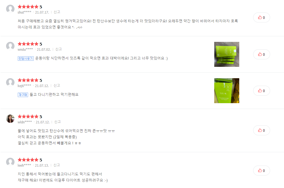Like the review by wndu****
Image resolution: width=284 pixels, height=188 pixels.
coord(261,54)
